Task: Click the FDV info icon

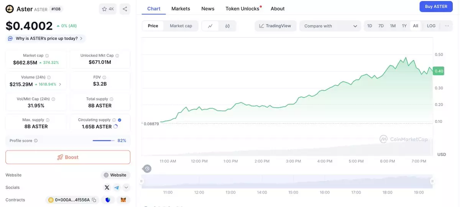Action: 104,78
